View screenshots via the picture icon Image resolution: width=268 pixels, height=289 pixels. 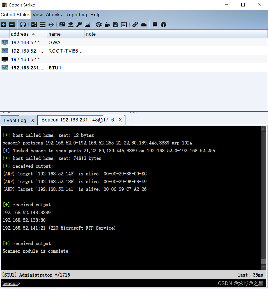[x=88, y=24]
